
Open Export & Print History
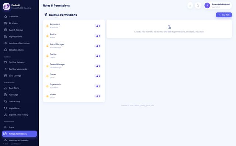(x=20, y=115)
